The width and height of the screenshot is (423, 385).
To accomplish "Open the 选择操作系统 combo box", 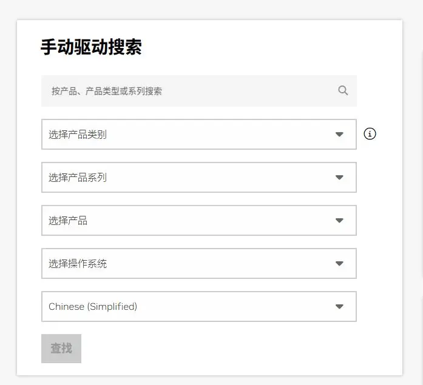I will (199, 263).
